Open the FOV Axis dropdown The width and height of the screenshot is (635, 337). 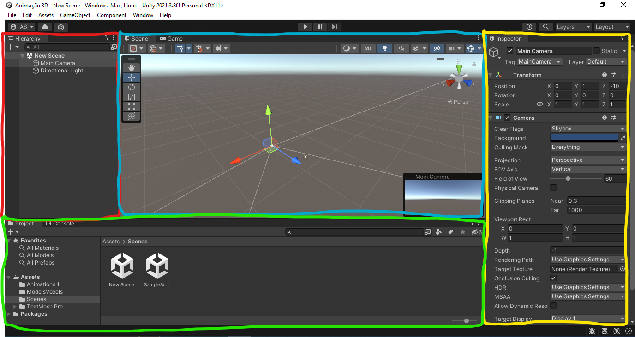(588, 169)
